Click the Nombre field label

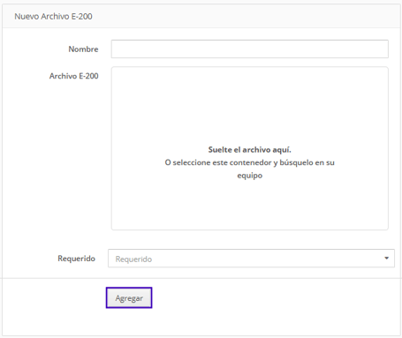click(83, 49)
